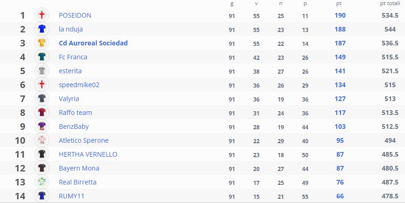This screenshot has height=203, width=405.
Task: Click Cd Auroreal Sociedad's yellow jersey icon
Action: (x=42, y=43)
